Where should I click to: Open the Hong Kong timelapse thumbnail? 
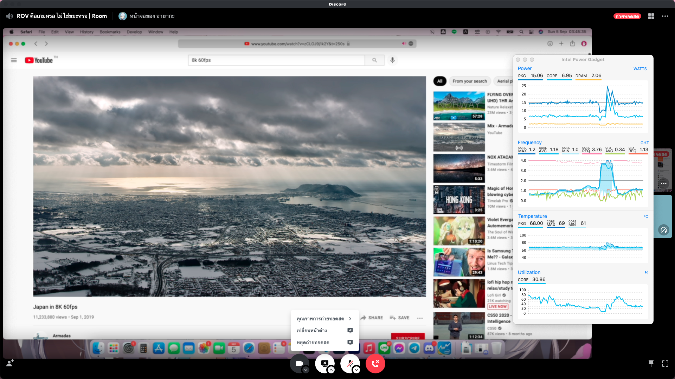459,200
